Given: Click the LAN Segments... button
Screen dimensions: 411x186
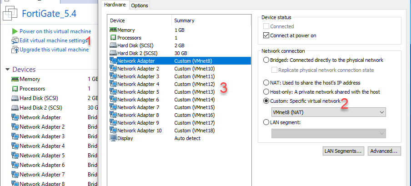Looking at the screenshot, I should (x=343, y=151).
